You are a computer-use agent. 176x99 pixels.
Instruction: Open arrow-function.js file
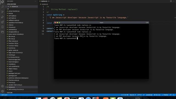[14, 11]
